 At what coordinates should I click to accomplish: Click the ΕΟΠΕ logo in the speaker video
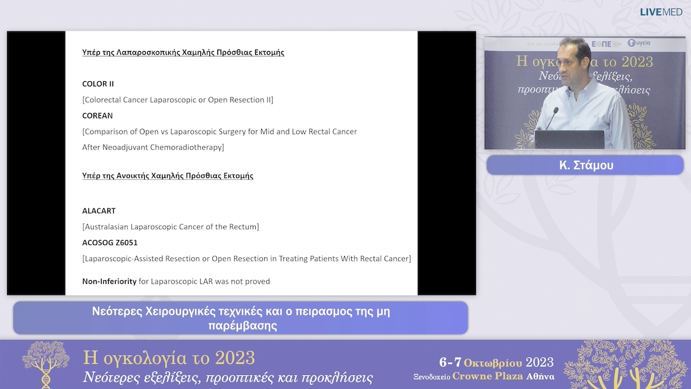point(601,44)
